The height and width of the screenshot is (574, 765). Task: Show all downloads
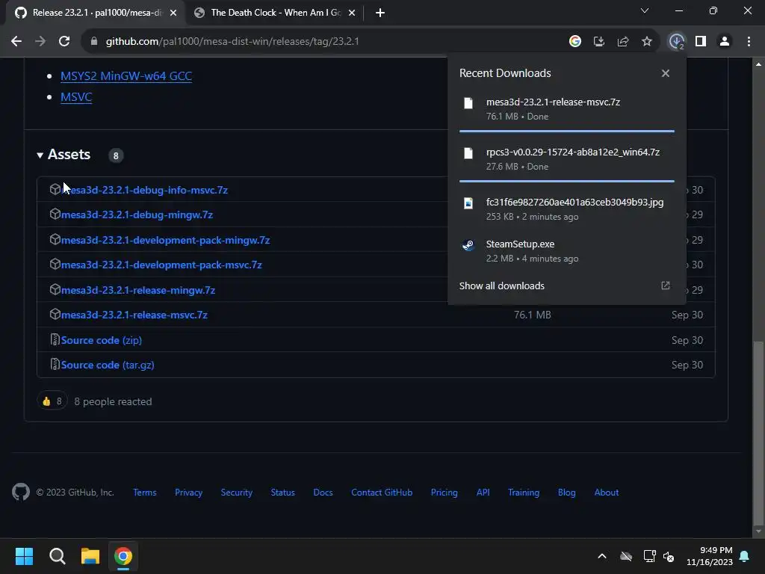(501, 286)
